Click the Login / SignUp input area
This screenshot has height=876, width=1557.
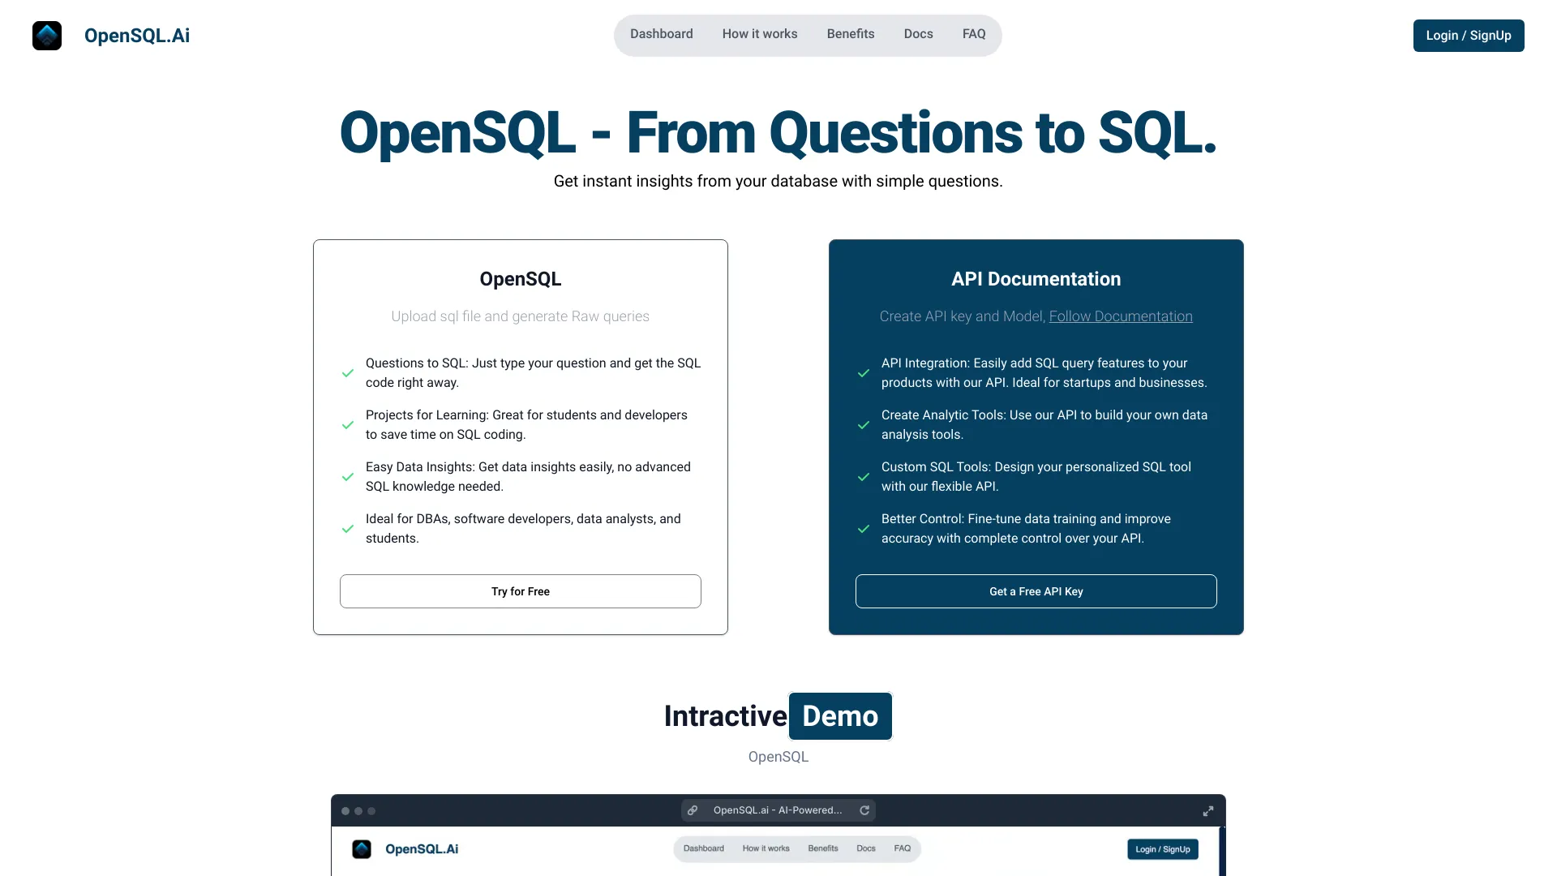(1469, 36)
